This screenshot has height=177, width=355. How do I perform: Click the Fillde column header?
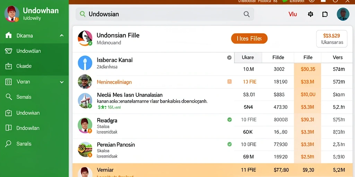[278, 58]
